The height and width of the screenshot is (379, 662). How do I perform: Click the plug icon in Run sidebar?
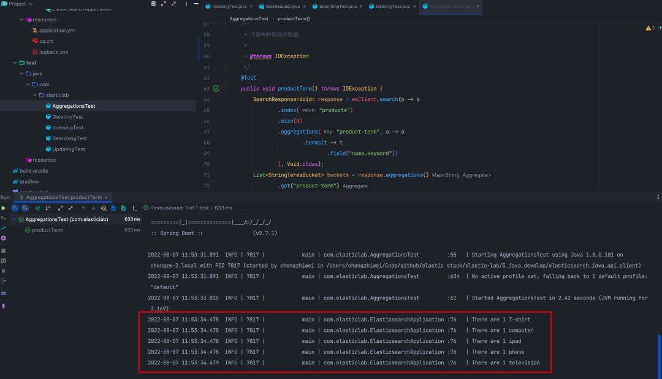pos(4,271)
